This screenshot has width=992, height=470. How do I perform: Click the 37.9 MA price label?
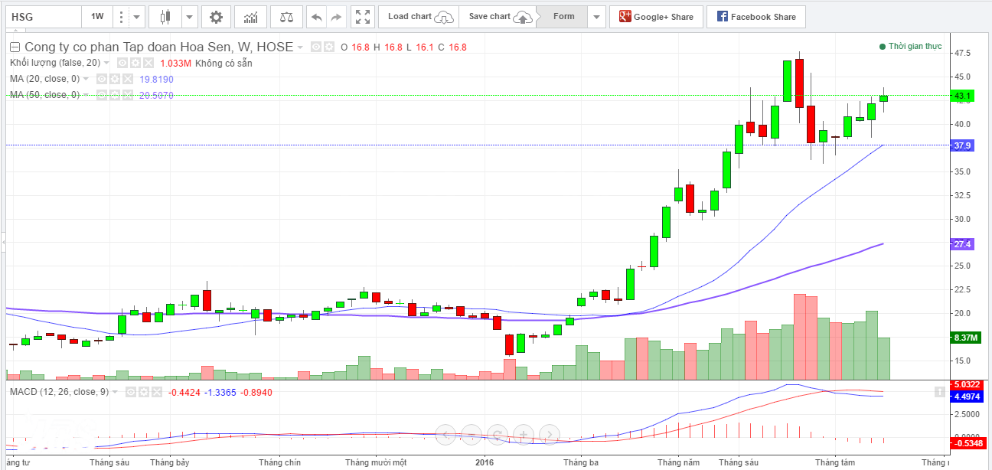click(961, 145)
